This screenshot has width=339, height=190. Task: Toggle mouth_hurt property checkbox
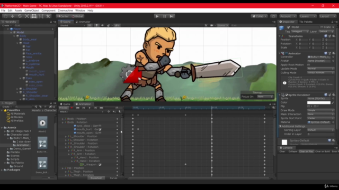100,129
